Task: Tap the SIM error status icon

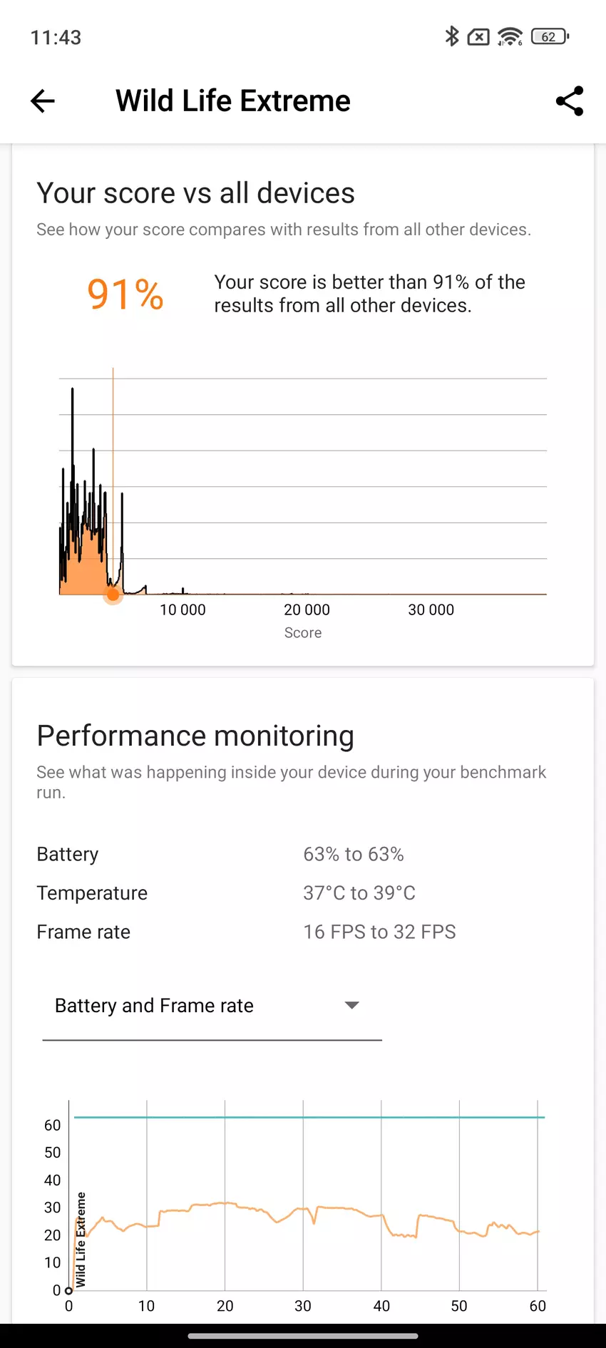Action: pos(478,36)
